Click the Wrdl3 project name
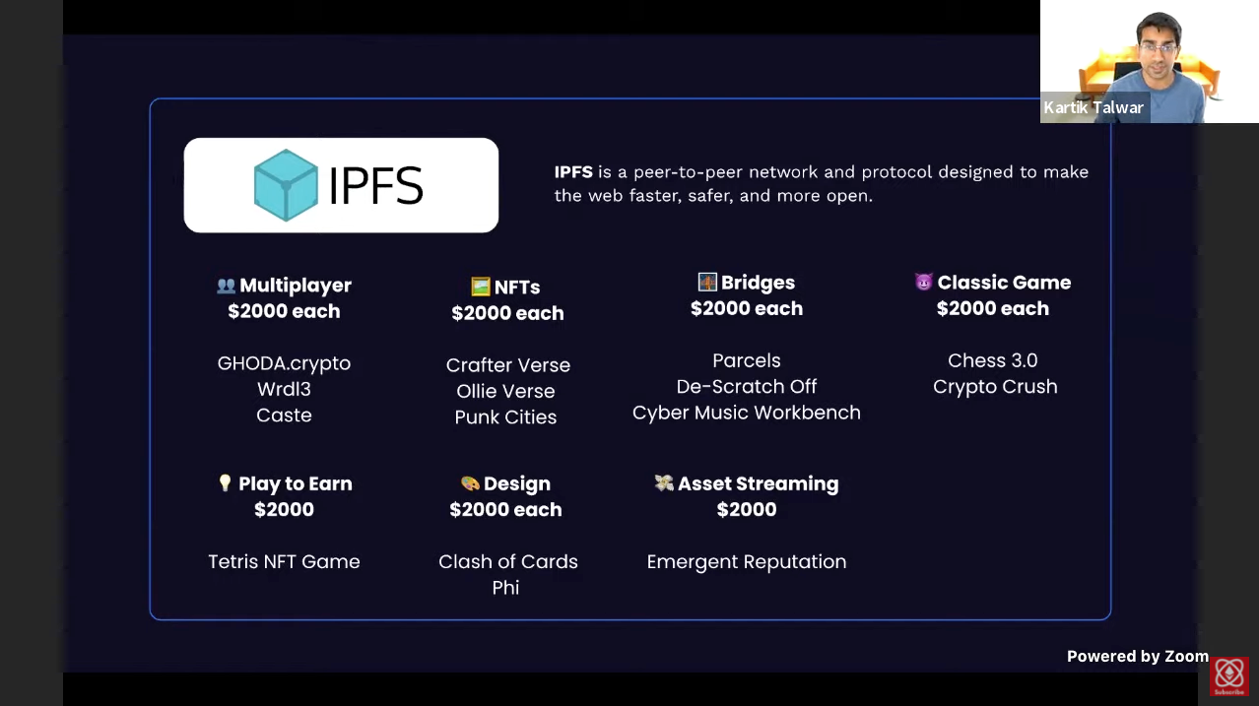Screen dimensions: 1259x706 (x=284, y=389)
